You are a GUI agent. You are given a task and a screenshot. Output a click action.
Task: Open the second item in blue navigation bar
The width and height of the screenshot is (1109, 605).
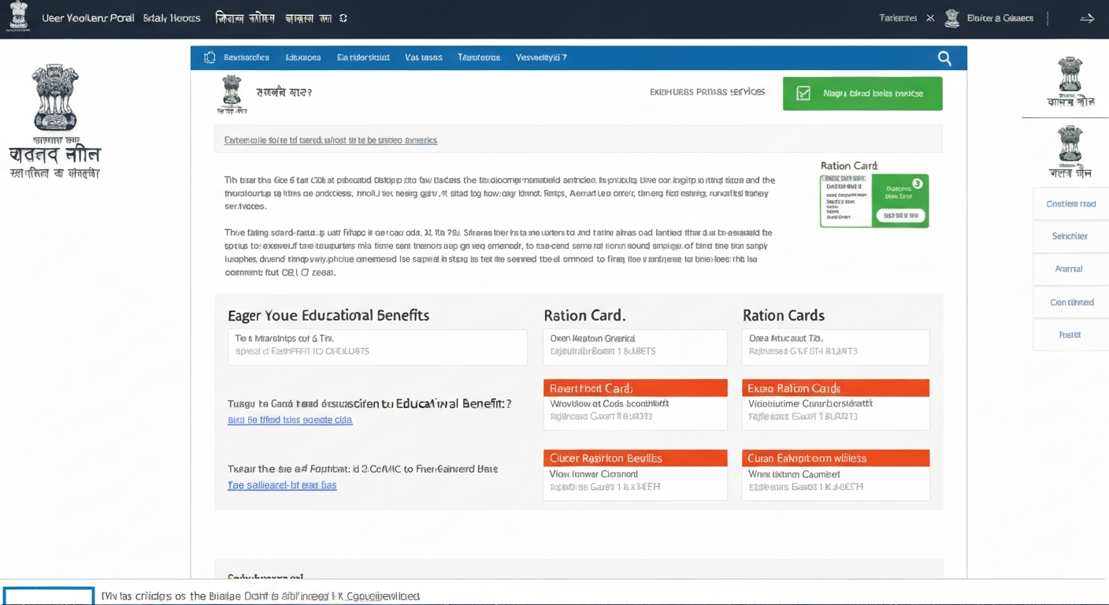coord(303,58)
